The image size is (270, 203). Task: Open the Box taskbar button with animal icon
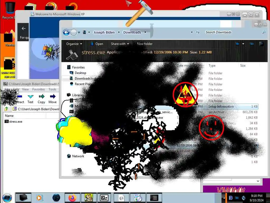(89, 198)
